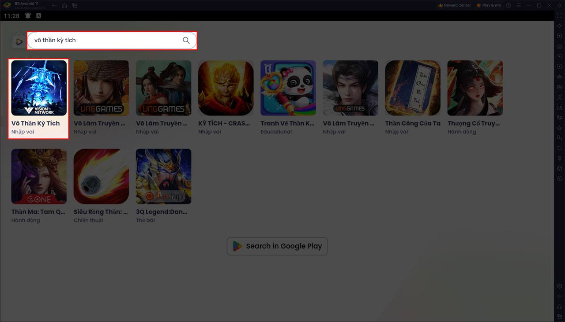Open recent apps via title bar icon

[x=75, y=5]
